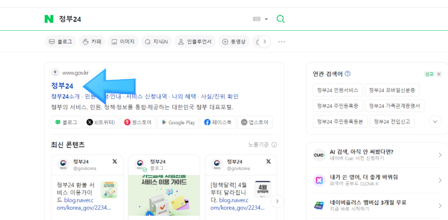The height and width of the screenshot is (220, 448).
Task: Open the 정부24 main result title link
Action: 62,86
